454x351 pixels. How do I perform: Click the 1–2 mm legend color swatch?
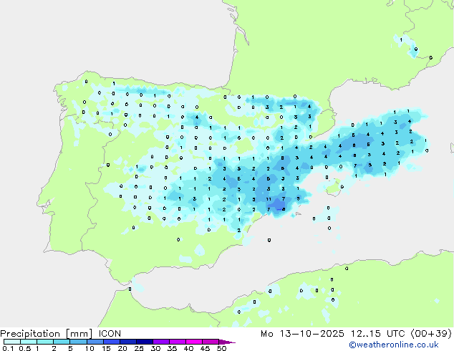coord(45,342)
